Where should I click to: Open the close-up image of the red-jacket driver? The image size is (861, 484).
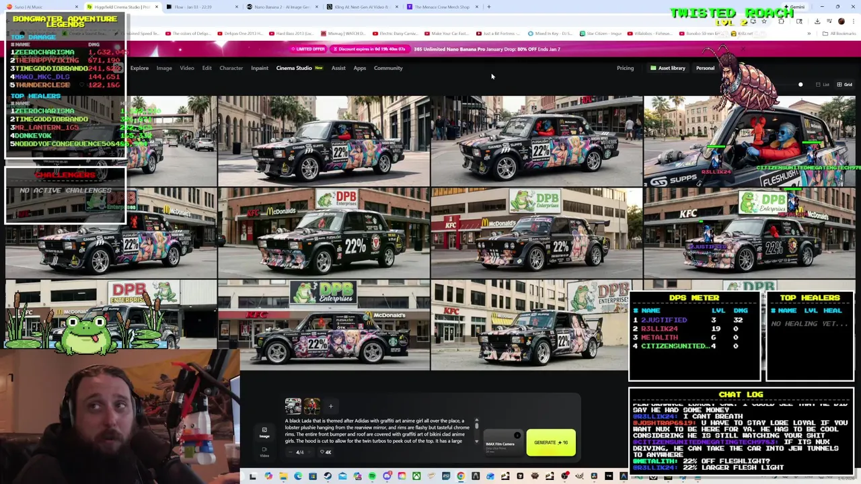(x=749, y=140)
